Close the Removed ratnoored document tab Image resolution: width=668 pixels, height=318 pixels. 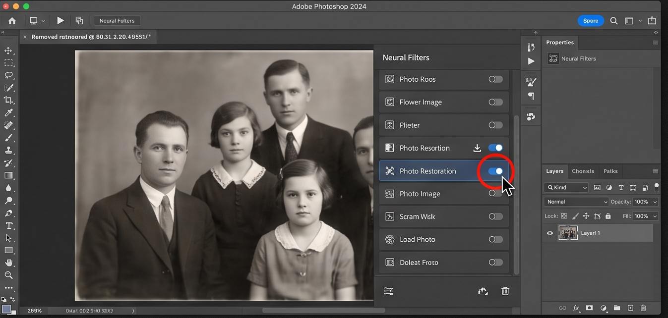pyautogui.click(x=25, y=37)
